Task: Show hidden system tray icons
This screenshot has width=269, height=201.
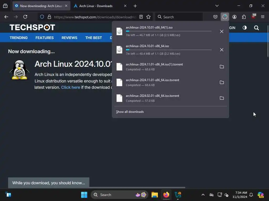Action: pos(203,195)
